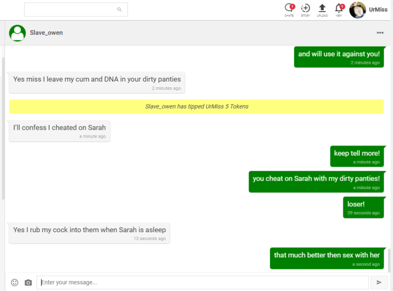Viewport: 393px width, 291px height.
Task: Open the UrMiss profile picture menu
Action: click(358, 10)
